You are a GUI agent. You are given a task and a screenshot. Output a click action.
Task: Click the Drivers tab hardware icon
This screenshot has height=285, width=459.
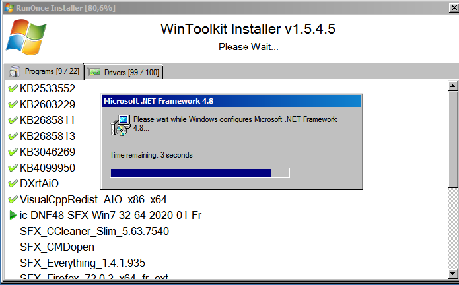(x=94, y=72)
